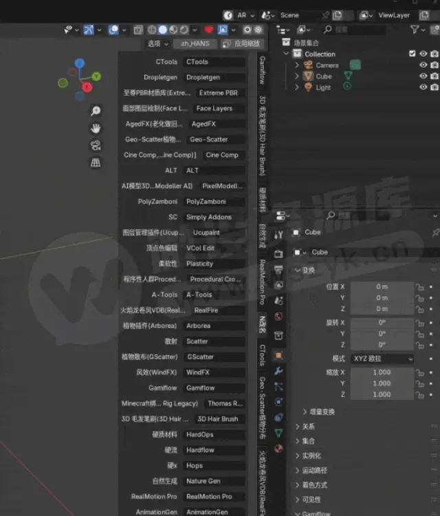Image resolution: width=440 pixels, height=516 pixels.
Task: Select rendered viewport shading
Action: point(184,30)
